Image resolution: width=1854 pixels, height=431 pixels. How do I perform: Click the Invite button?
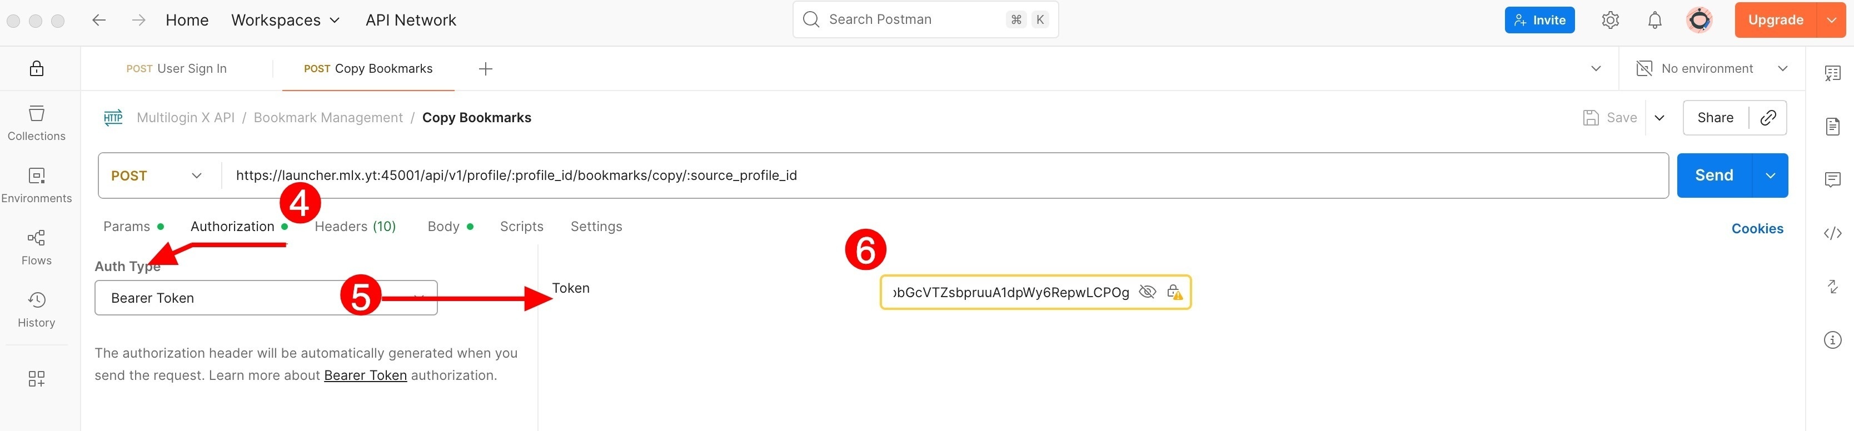pyautogui.click(x=1539, y=20)
